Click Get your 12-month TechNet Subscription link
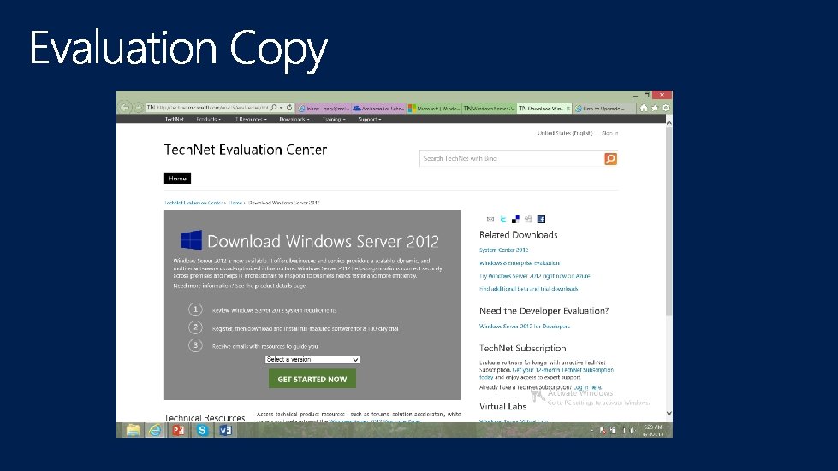 pos(562,369)
